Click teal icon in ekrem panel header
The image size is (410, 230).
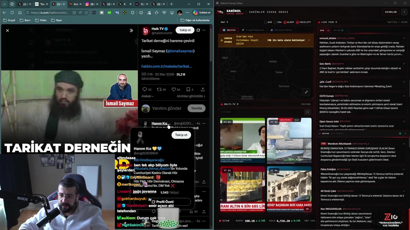[x=400, y=133]
